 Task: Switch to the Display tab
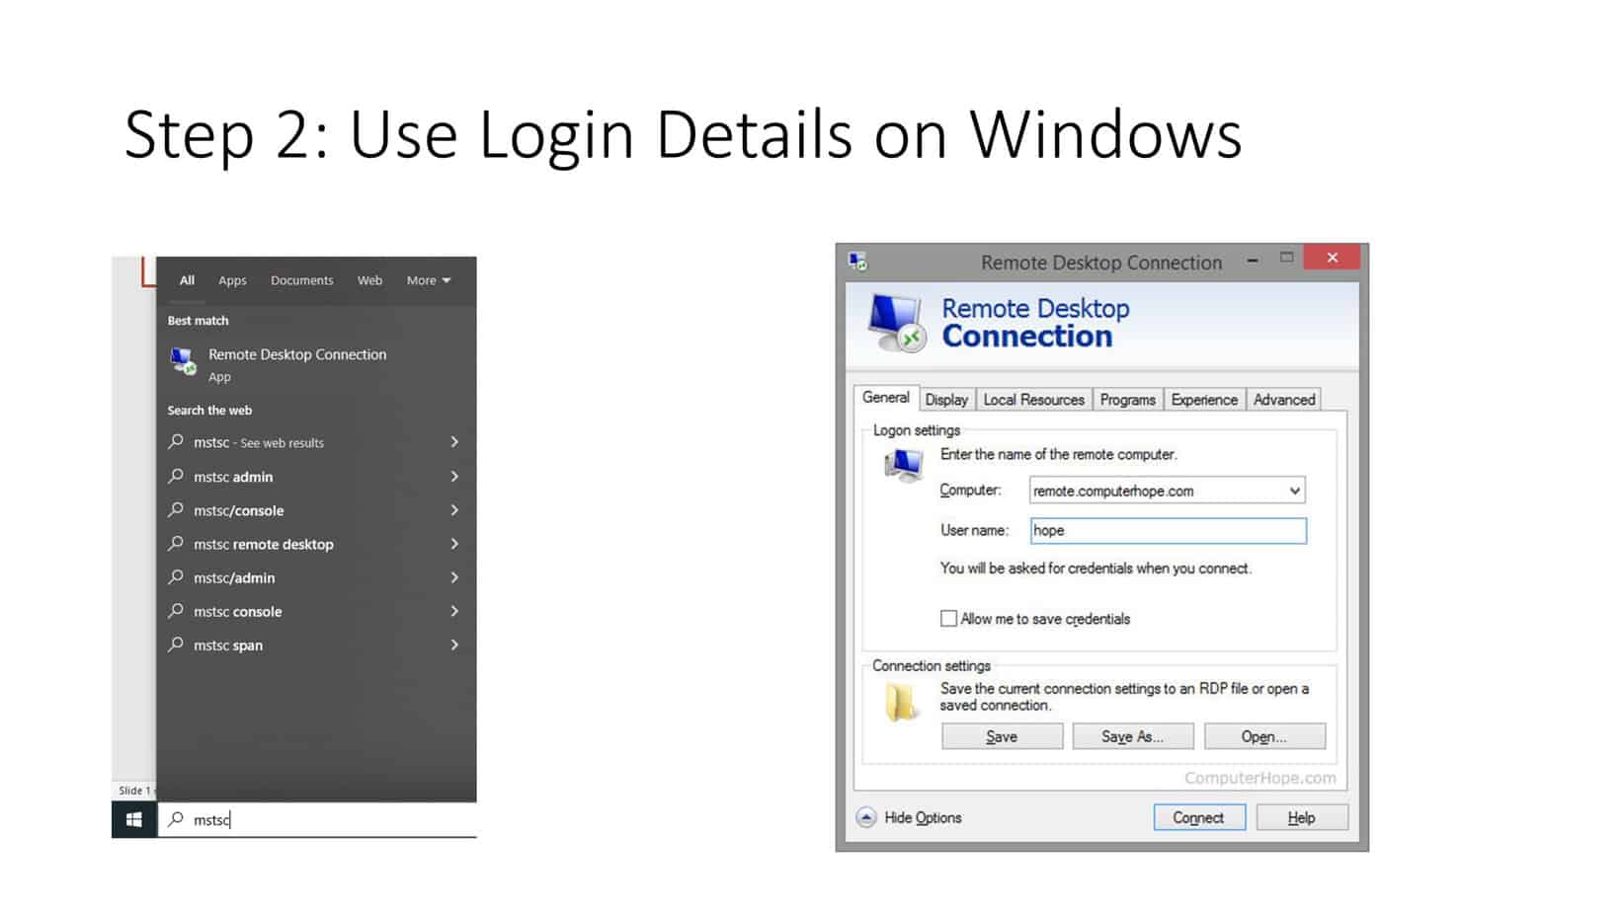(x=945, y=400)
